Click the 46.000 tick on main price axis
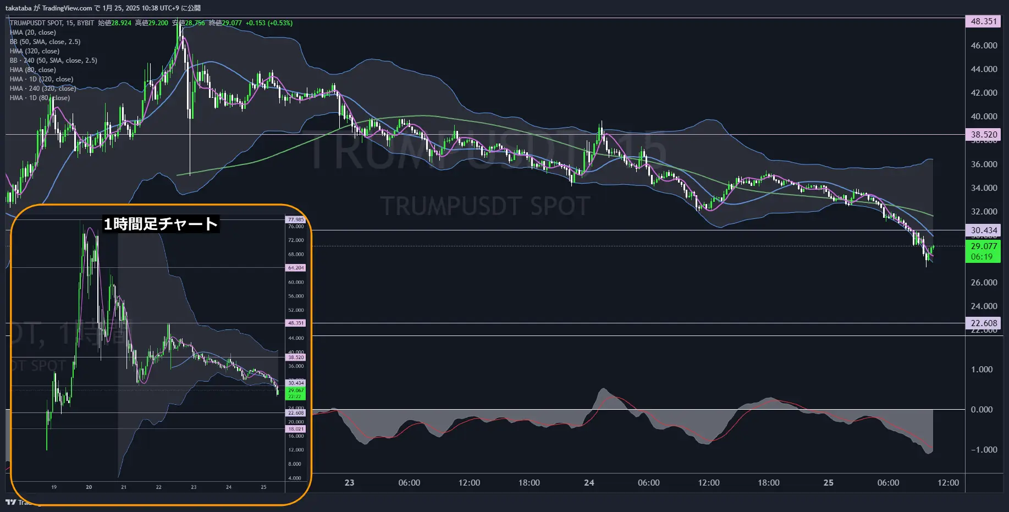The height and width of the screenshot is (512, 1009). click(x=984, y=46)
